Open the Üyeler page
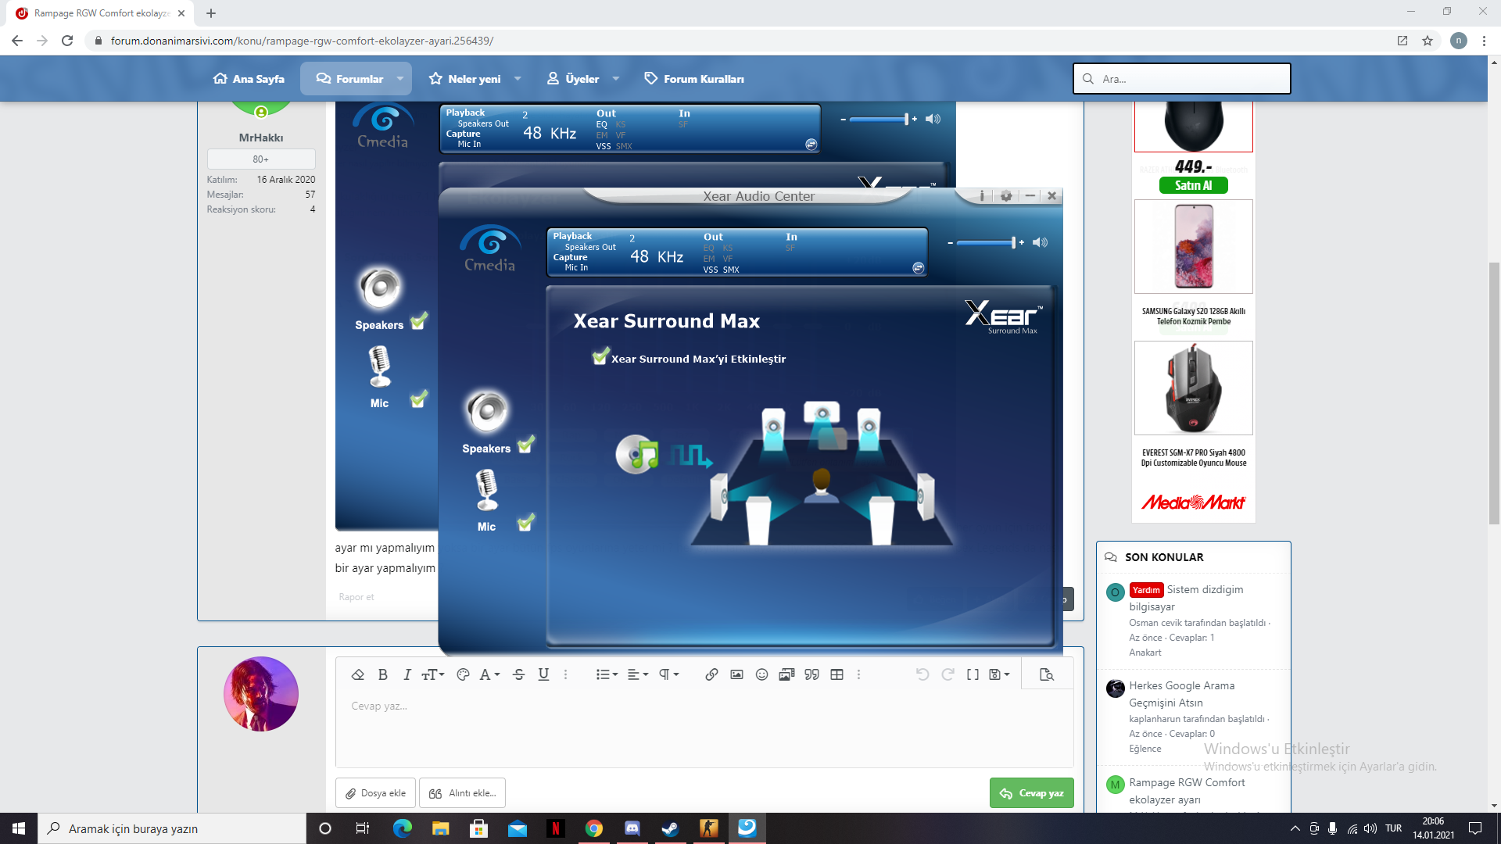Image resolution: width=1501 pixels, height=844 pixels. click(x=572, y=79)
